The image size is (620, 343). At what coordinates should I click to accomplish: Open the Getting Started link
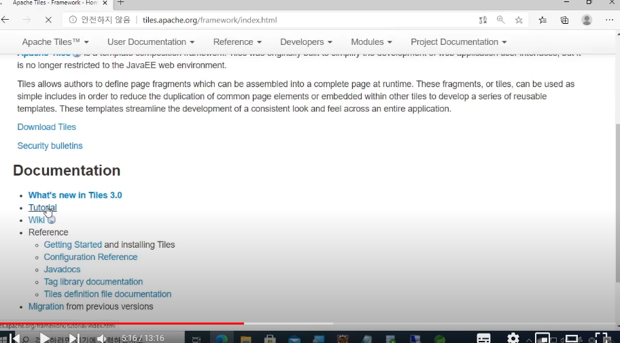(x=73, y=244)
